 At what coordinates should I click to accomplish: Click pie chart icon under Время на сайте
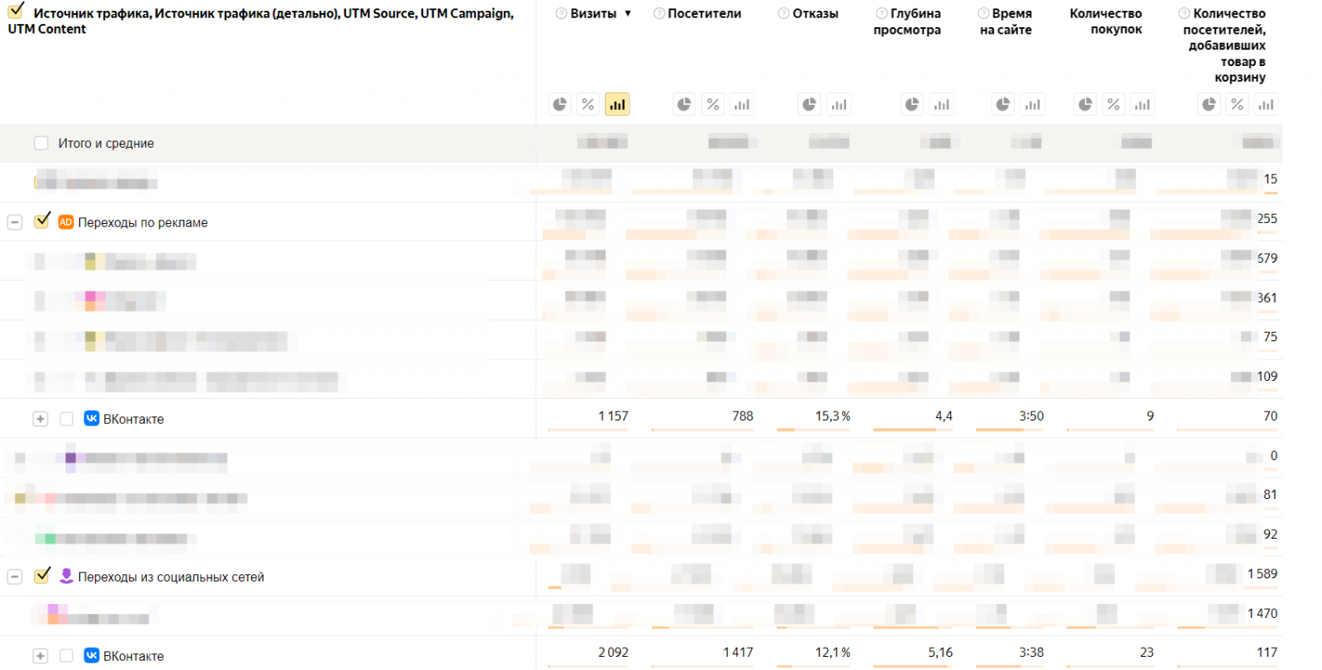tap(1003, 104)
